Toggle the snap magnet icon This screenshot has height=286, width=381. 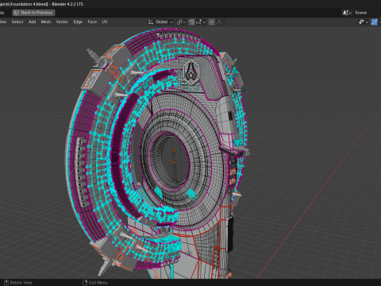pyautogui.click(x=192, y=22)
